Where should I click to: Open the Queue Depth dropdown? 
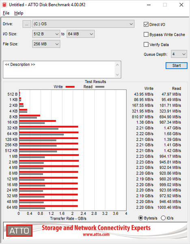coord(179,54)
